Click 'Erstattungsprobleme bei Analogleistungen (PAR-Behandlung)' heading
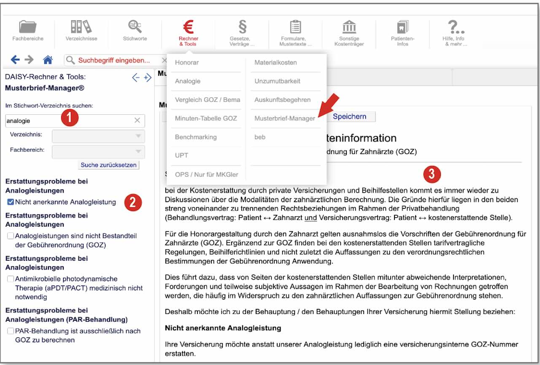540x365 pixels. (x=66, y=315)
